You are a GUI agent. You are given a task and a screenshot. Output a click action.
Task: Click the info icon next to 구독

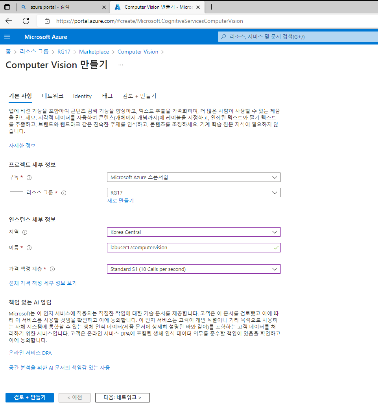(x=29, y=178)
